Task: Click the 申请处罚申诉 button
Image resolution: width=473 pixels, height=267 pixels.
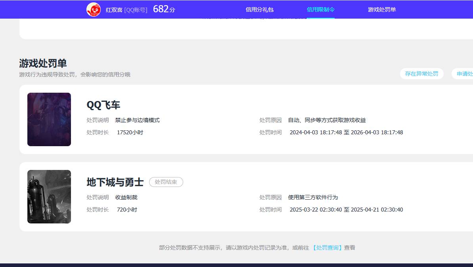Action: pos(466,74)
